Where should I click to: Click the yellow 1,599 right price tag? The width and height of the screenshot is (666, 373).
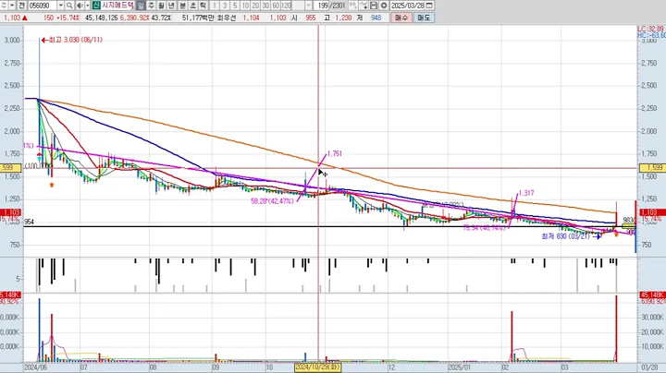click(653, 168)
